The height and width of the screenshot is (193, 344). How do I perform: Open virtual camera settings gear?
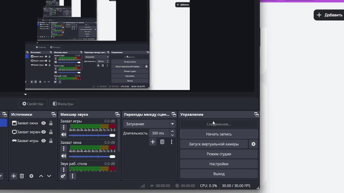point(253,144)
